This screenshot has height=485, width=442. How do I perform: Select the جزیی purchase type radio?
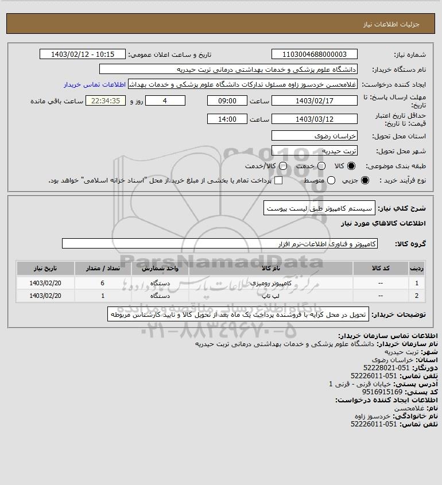[x=365, y=180]
